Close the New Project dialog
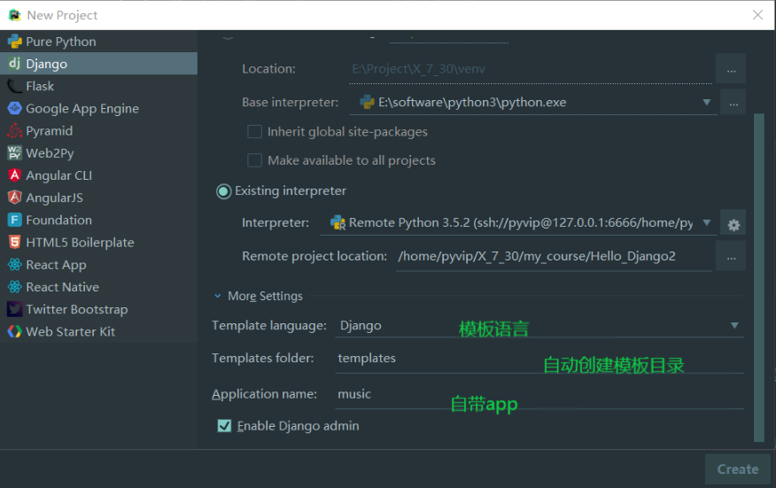This screenshot has height=488, width=776. pyautogui.click(x=757, y=15)
